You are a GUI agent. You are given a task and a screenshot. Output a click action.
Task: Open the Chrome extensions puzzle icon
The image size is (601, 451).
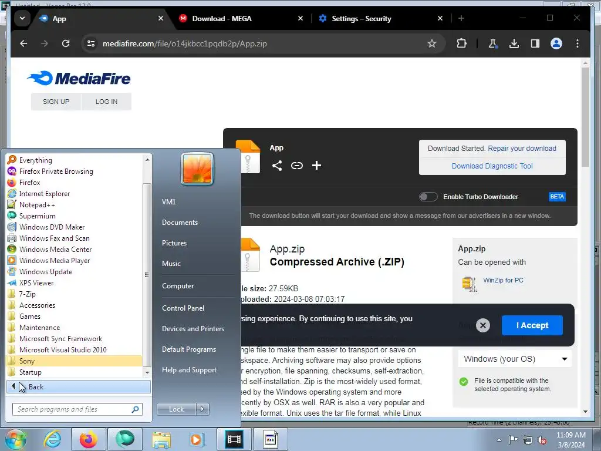461,43
